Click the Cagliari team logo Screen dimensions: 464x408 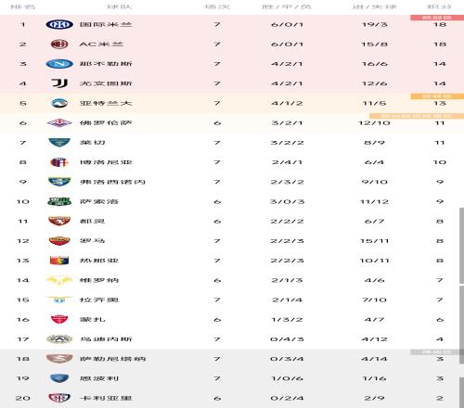tap(59, 398)
